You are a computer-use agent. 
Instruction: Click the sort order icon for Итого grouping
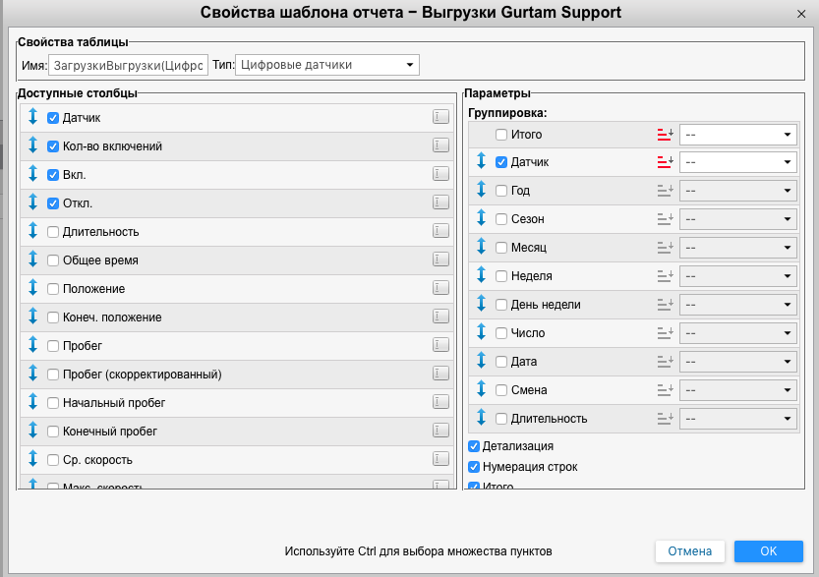click(666, 135)
